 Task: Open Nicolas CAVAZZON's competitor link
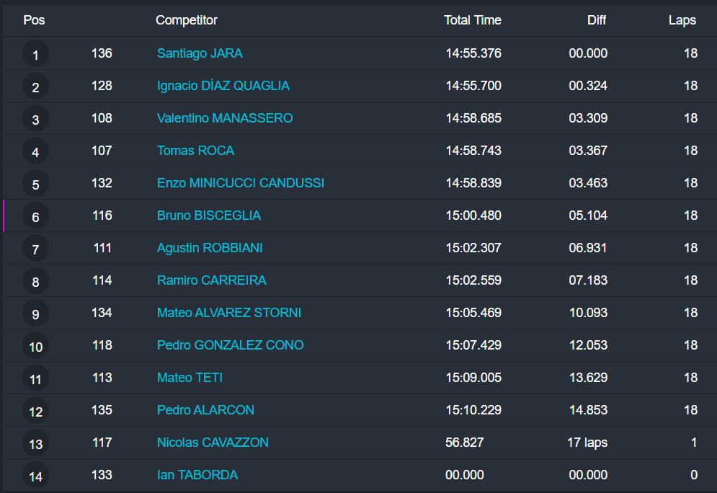(213, 443)
